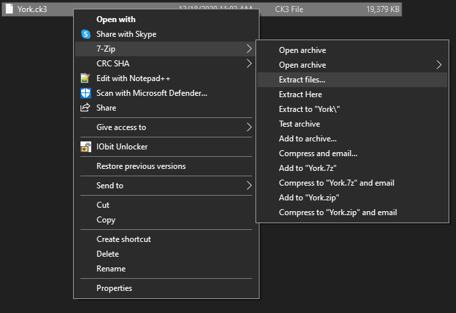Run Test archive command
The width and height of the screenshot is (456, 313).
pyautogui.click(x=299, y=124)
